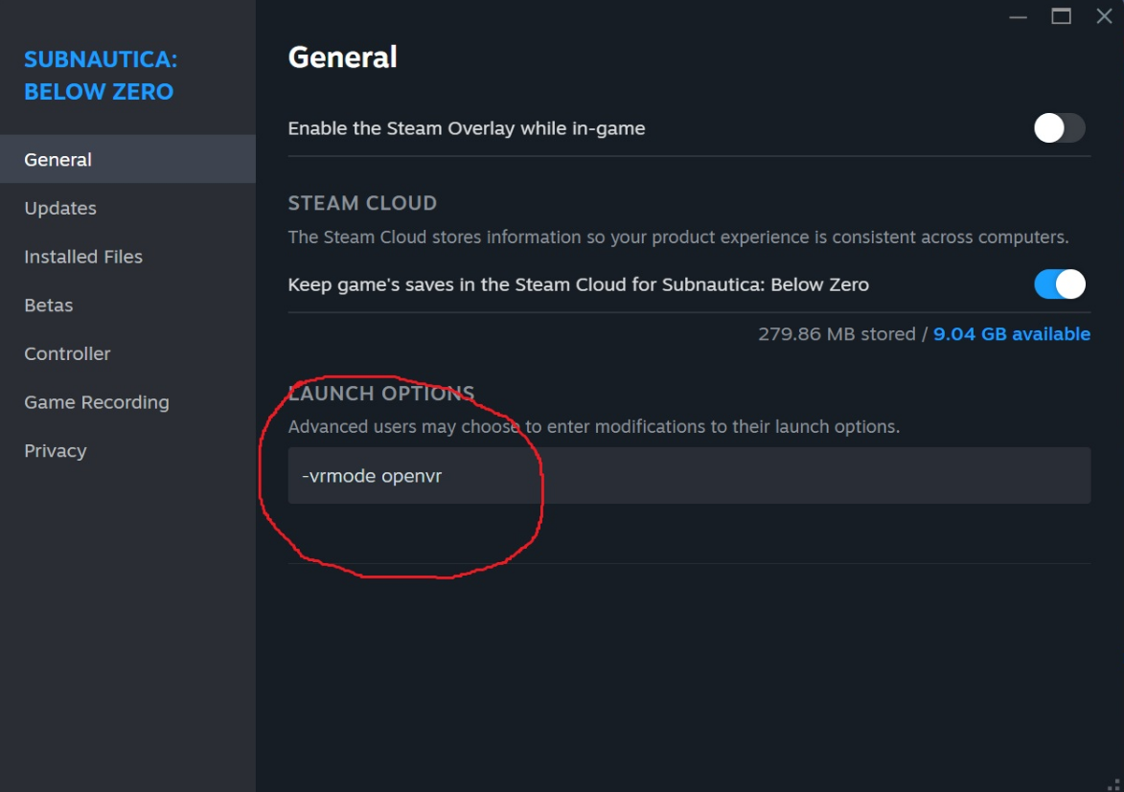The image size is (1124, 792).
Task: Open the Game Recording tab
Action: click(97, 402)
